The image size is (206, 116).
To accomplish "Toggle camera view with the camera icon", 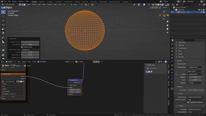I will (167, 29).
